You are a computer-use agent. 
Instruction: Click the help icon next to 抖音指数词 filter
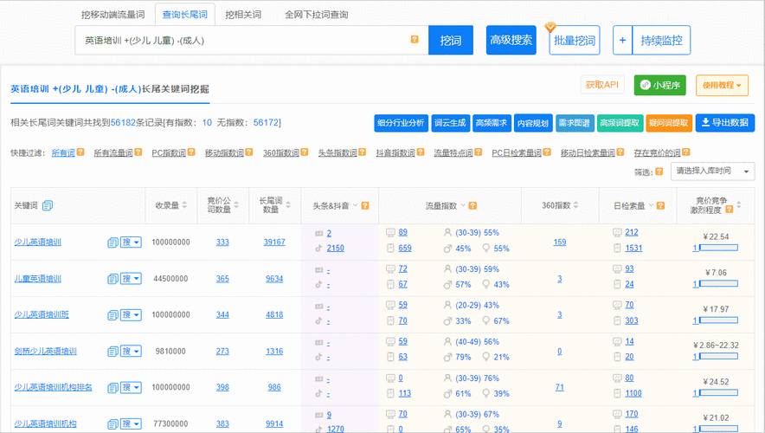pyautogui.click(x=421, y=153)
